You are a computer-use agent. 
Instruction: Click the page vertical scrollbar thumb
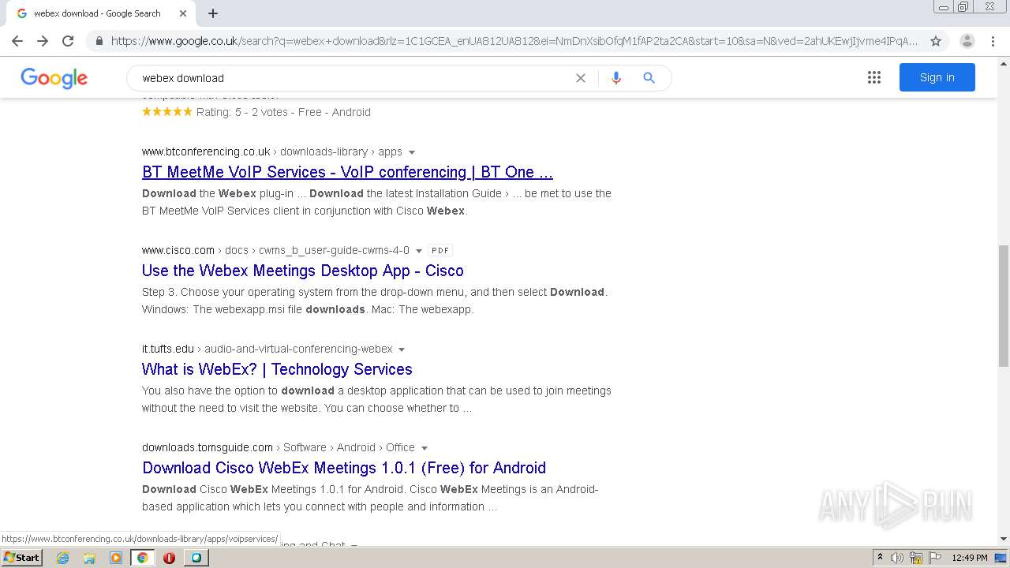(x=1003, y=305)
